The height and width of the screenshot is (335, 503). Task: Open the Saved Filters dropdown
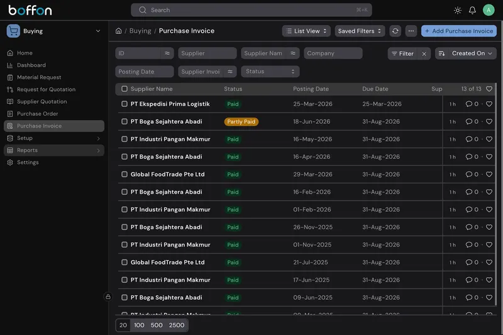point(360,31)
